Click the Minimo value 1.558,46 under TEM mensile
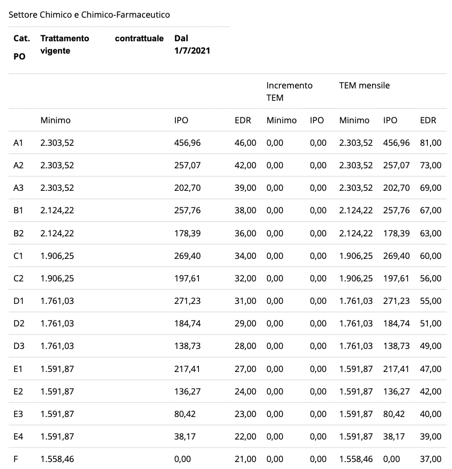 tap(355, 459)
